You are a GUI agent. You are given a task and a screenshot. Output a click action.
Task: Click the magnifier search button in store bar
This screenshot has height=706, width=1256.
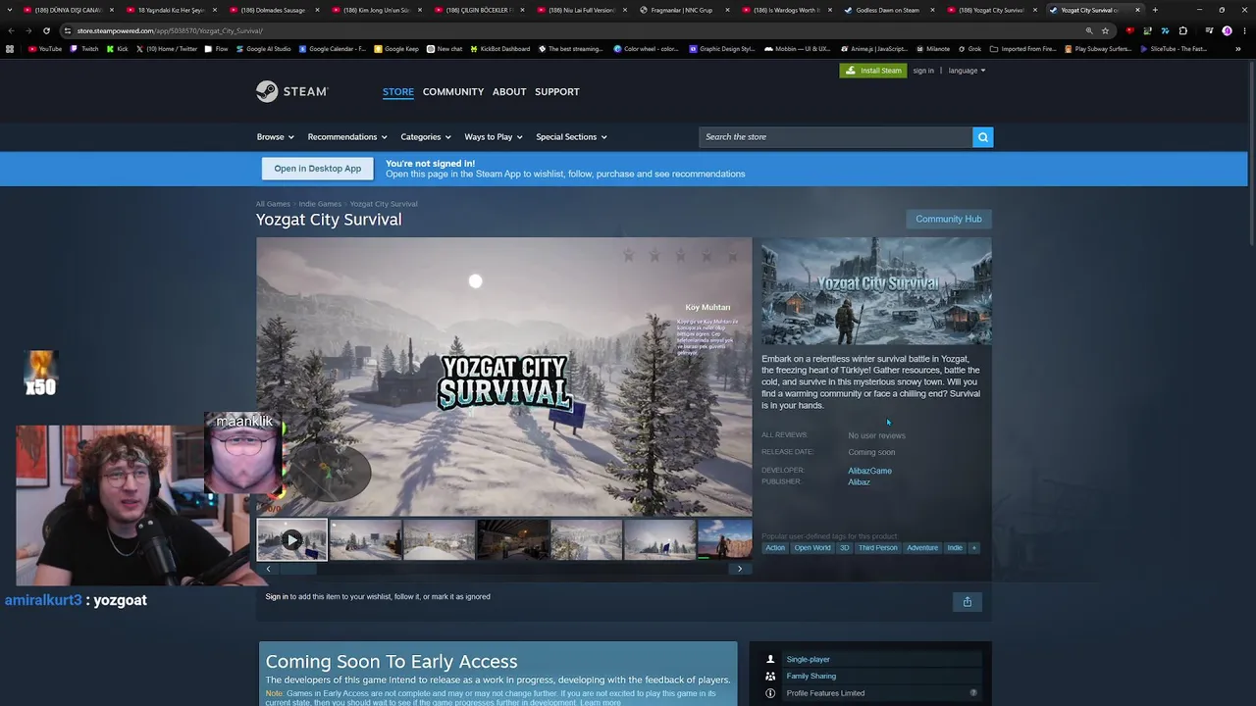(x=982, y=137)
